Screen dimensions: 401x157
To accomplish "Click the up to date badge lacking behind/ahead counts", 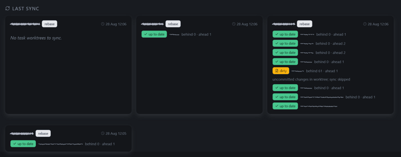I will [x=285, y=106].
